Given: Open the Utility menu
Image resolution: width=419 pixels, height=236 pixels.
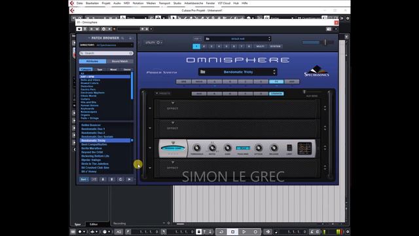Looking at the screenshot, I should pos(153,43).
